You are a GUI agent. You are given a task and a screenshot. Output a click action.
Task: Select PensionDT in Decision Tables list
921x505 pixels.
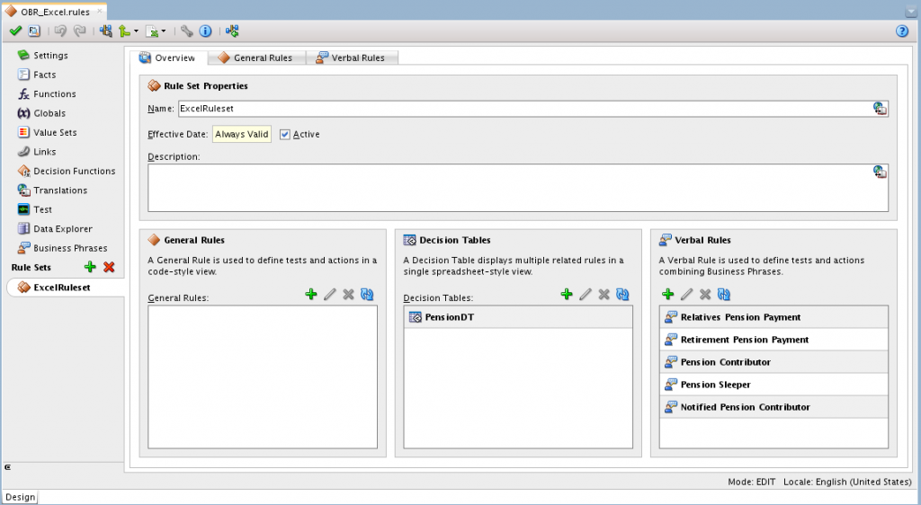[x=449, y=317]
